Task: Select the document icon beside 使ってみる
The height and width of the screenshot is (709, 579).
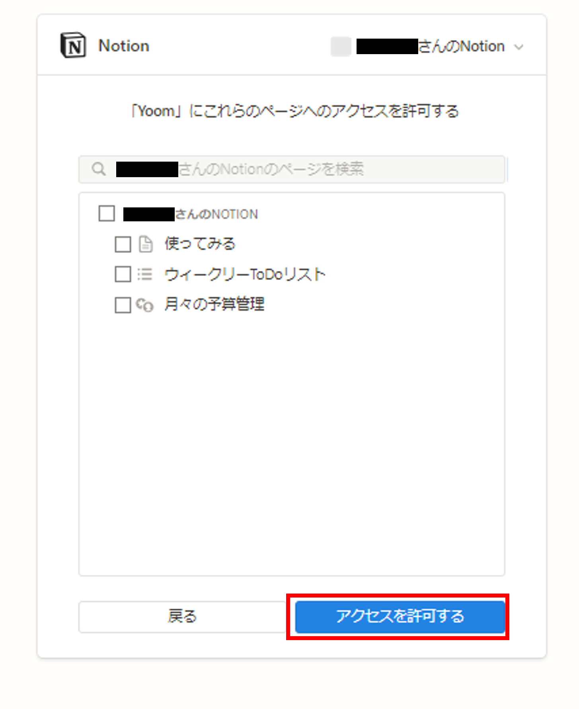Action: [x=145, y=244]
